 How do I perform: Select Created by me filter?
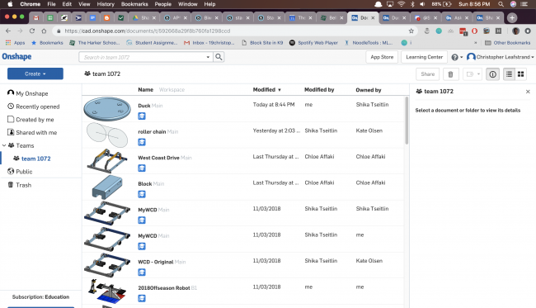click(31, 120)
